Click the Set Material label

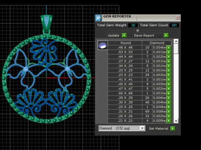click(x=158, y=128)
